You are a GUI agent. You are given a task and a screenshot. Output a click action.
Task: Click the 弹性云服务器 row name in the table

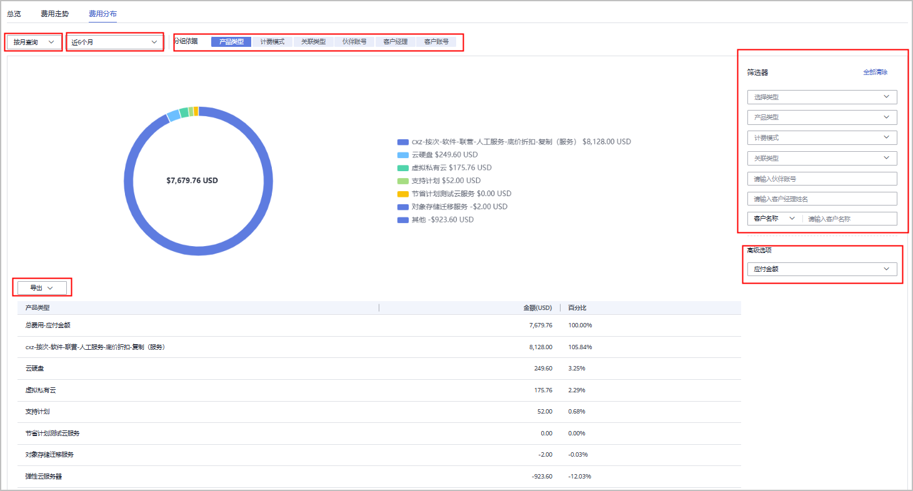point(44,477)
